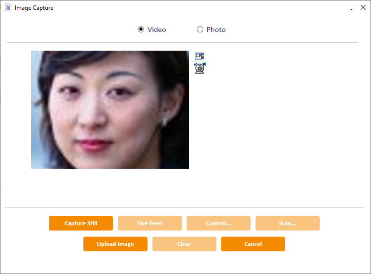Click the Cancel button
This screenshot has width=371, height=274.
253,244
